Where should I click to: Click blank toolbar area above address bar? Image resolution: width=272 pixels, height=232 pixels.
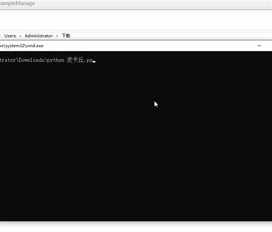click(136, 20)
